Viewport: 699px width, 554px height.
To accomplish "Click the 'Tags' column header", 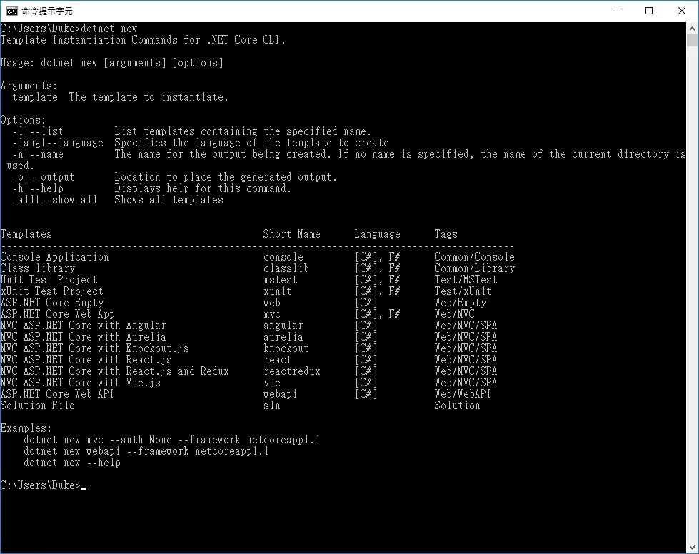I will click(446, 234).
